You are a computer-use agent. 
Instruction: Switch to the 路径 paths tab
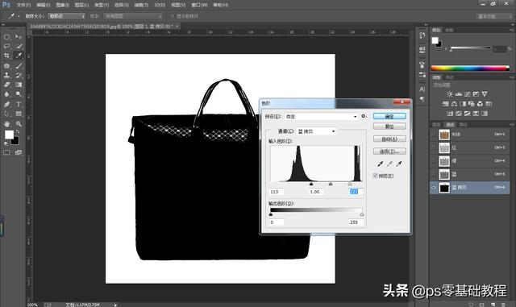click(x=463, y=125)
